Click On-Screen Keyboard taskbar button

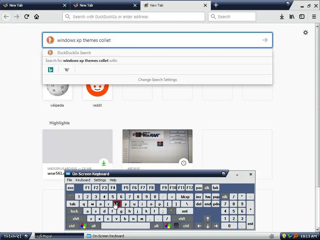108,236
